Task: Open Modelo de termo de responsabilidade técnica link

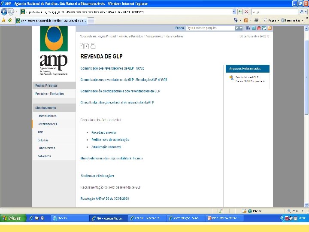Action: pyautogui.click(x=112, y=158)
